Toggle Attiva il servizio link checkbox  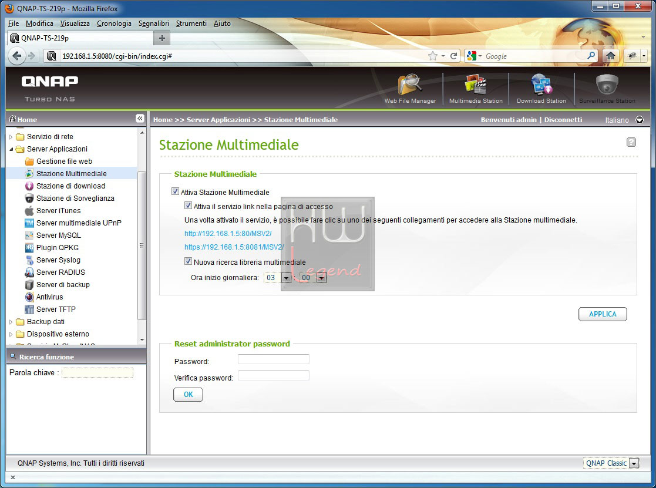coord(189,206)
